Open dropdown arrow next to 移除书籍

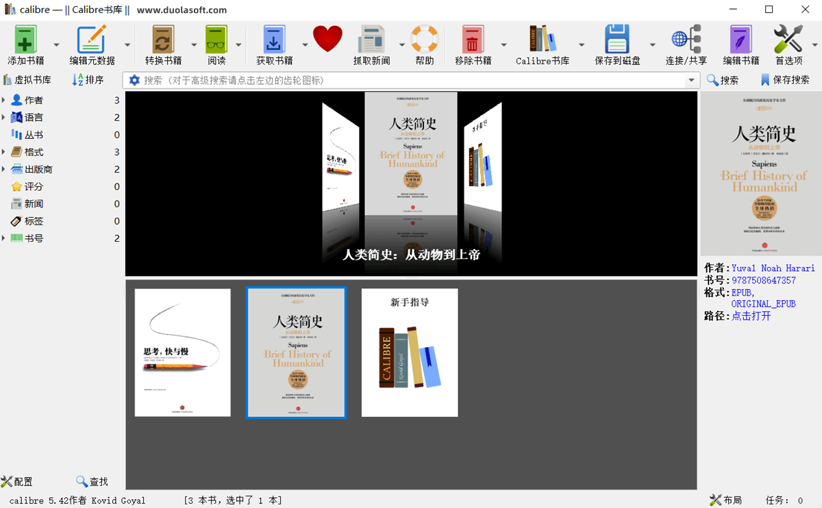pos(503,45)
